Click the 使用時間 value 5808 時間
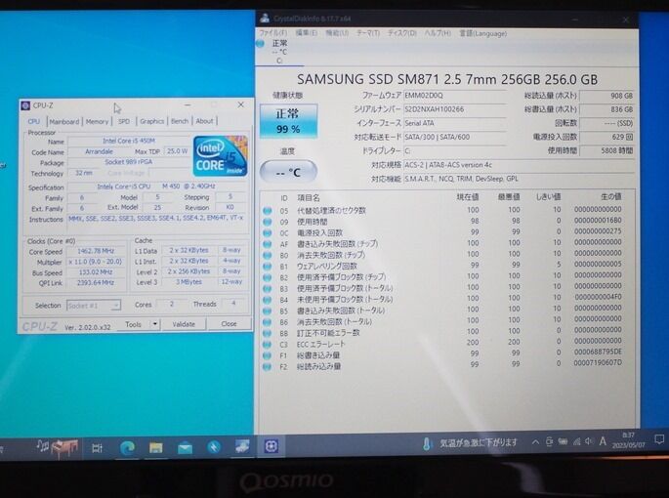 (x=606, y=150)
